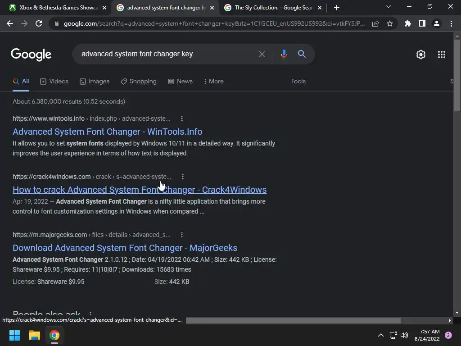This screenshot has width=461, height=346.
Task: Click the m.majorgeeks.com URL breadcrumb
Action: [91, 235]
